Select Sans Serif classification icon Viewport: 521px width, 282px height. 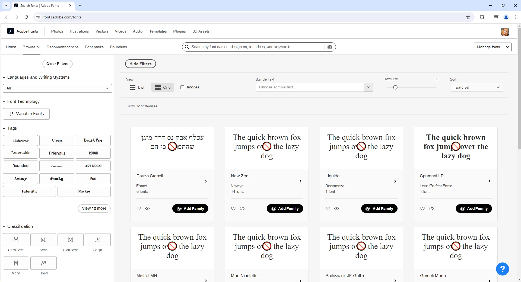tap(16, 240)
